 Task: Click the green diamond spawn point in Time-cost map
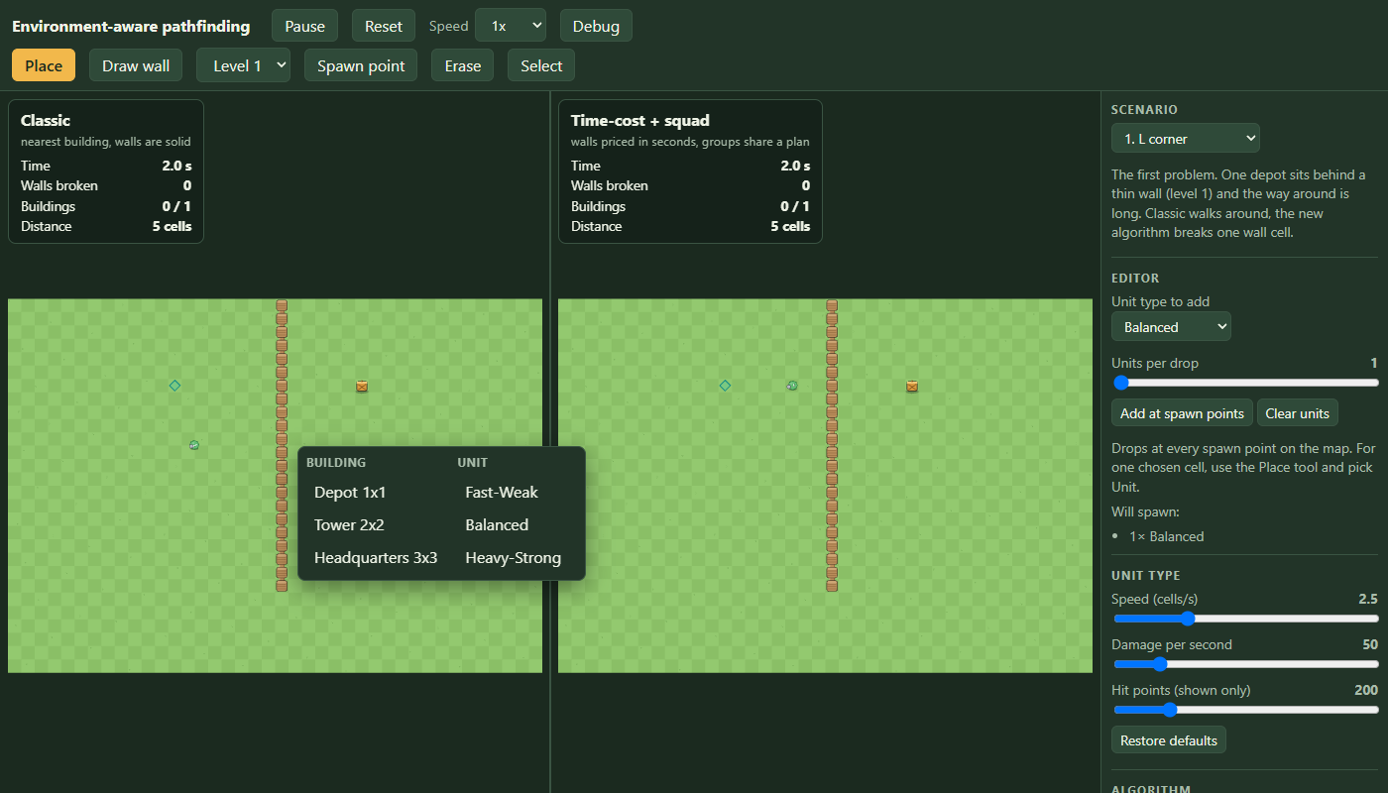tap(725, 386)
